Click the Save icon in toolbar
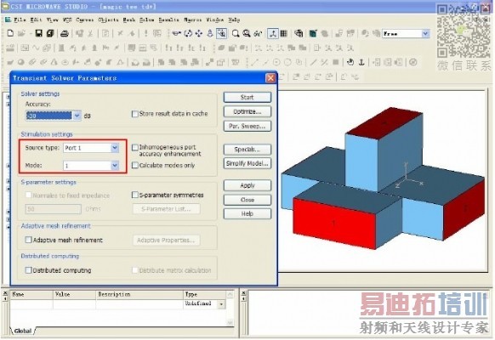Image resolution: width=495 pixels, height=340 pixels. point(39,33)
